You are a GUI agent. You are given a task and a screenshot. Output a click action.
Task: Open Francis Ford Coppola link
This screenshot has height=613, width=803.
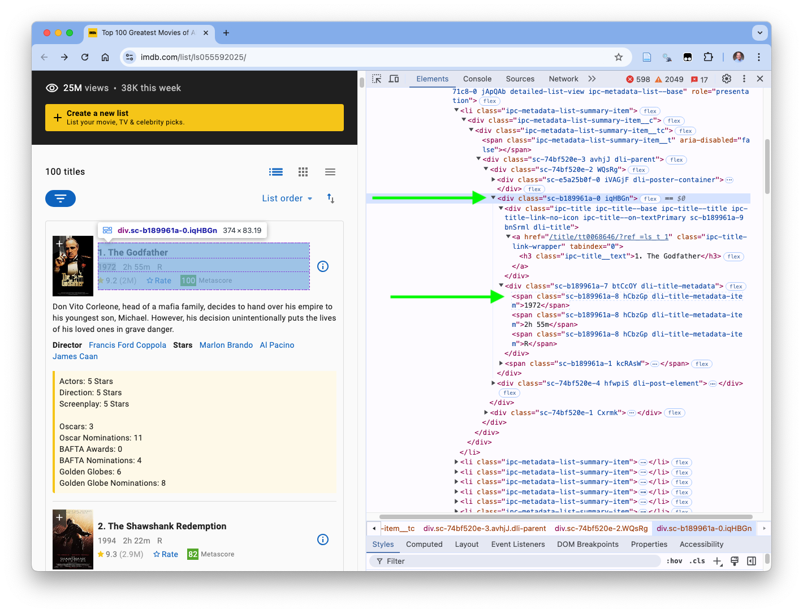(127, 345)
